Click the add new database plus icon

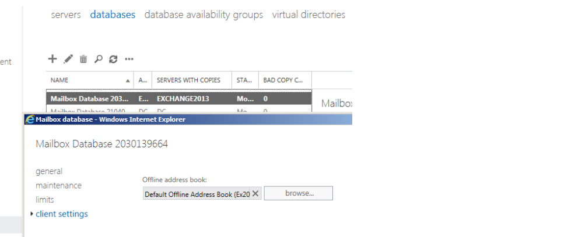[52, 59]
